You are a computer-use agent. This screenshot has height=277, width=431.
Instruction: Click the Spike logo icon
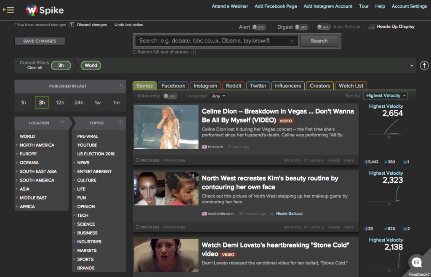[x=32, y=10]
